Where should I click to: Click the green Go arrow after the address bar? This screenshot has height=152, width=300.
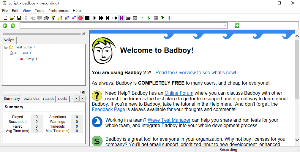pos(237,26)
